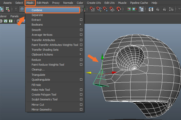
Task: Click the Snap to view planes icon
Action: tap(112, 9)
